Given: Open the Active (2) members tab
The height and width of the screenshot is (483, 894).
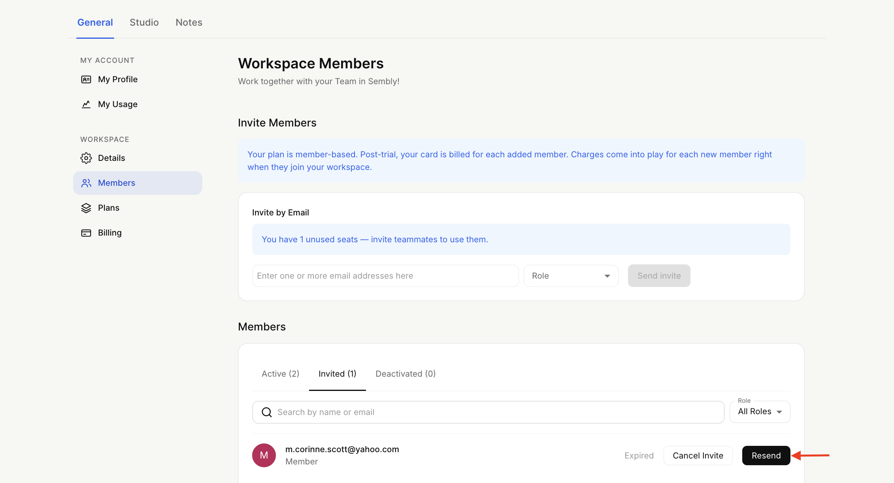Looking at the screenshot, I should [281, 374].
